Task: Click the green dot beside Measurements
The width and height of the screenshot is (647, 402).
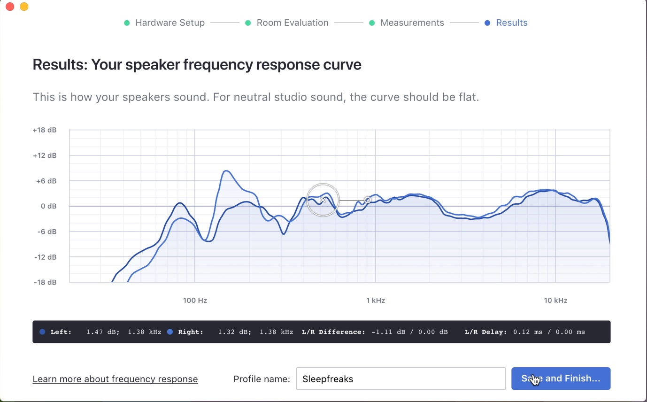Action: [372, 23]
